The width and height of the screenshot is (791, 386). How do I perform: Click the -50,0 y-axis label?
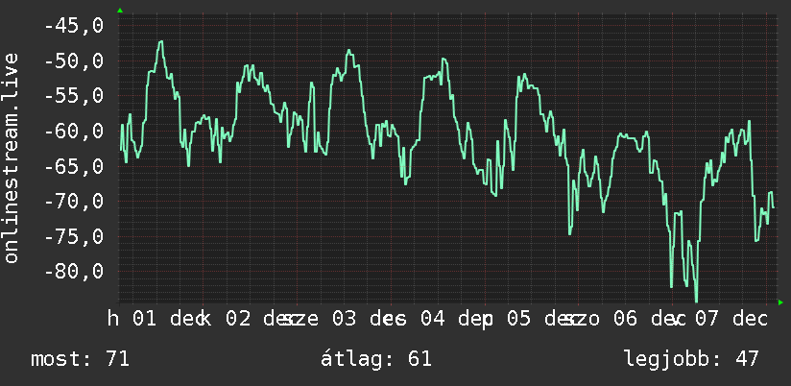coord(74,60)
